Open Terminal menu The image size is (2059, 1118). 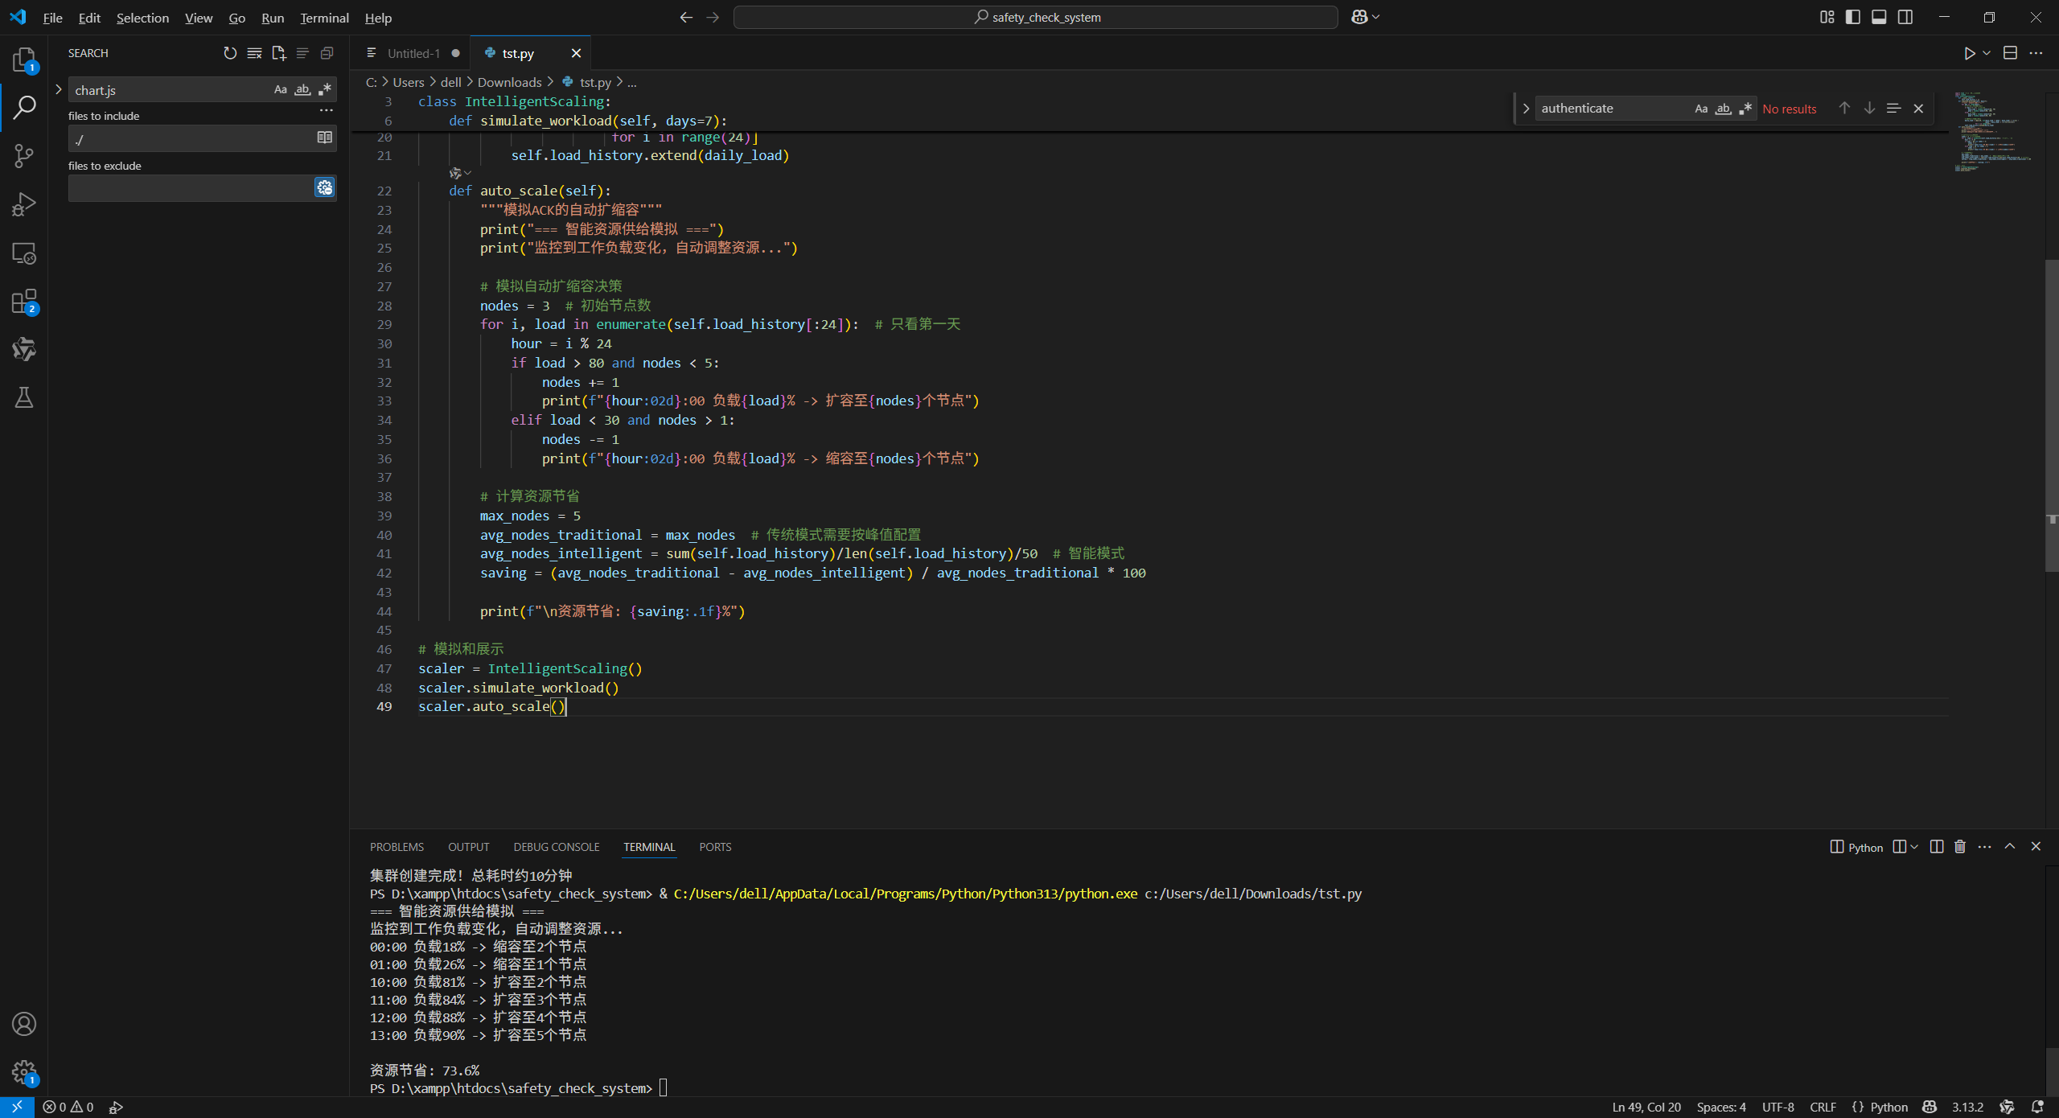tap(324, 18)
